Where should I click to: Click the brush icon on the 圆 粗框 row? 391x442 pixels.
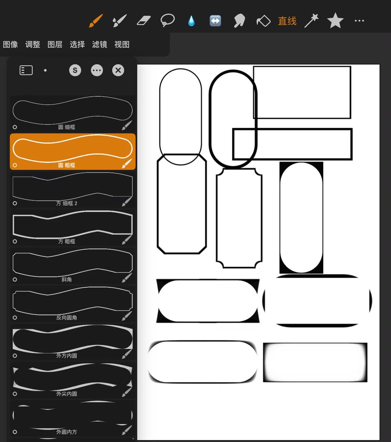[x=126, y=164]
